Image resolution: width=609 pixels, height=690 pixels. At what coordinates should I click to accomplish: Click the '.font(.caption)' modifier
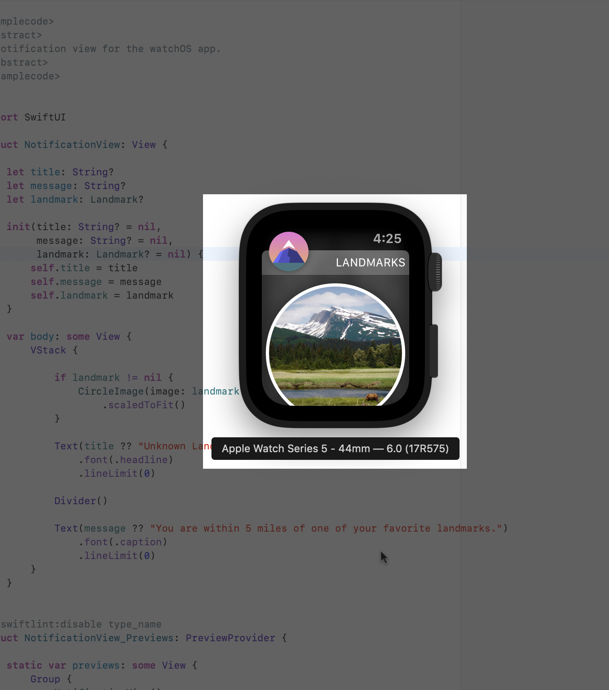click(123, 542)
